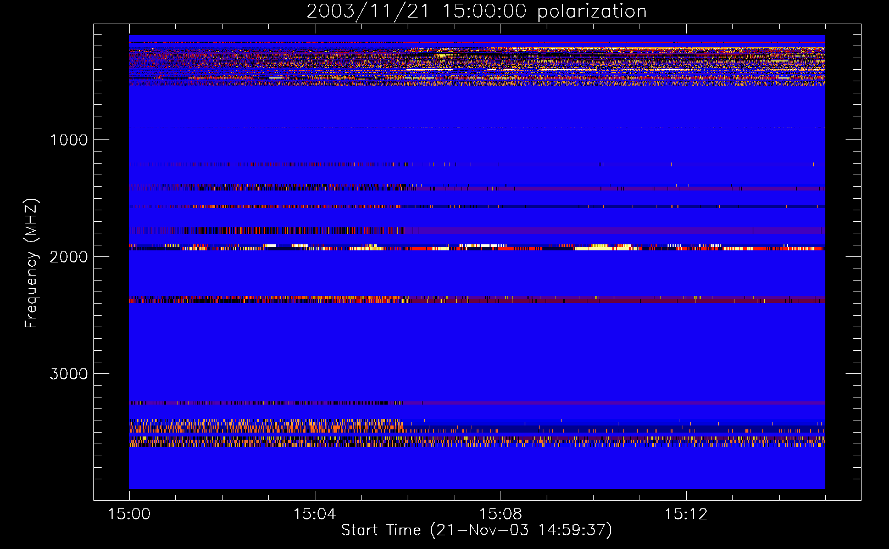Click the 15:12 time tick label
Image resolution: width=889 pixels, height=549 pixels.
pyautogui.click(x=686, y=514)
